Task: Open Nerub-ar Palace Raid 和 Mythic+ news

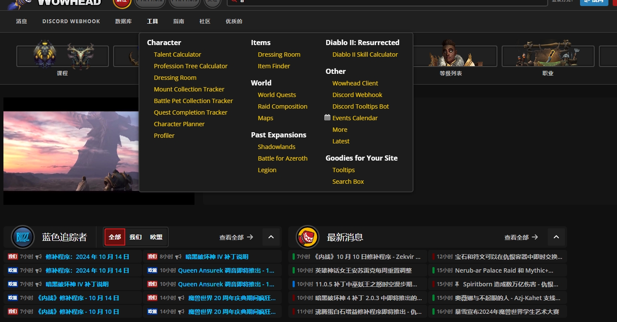Action: (x=504, y=270)
